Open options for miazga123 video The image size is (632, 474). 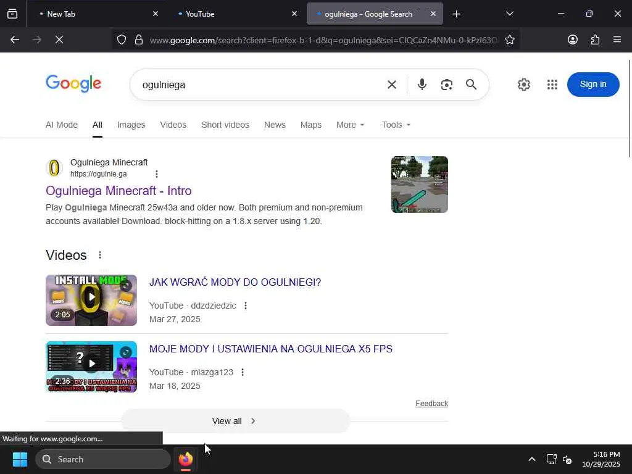pos(242,372)
